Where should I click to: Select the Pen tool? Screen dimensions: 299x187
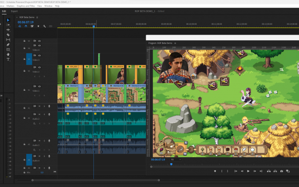(8, 45)
